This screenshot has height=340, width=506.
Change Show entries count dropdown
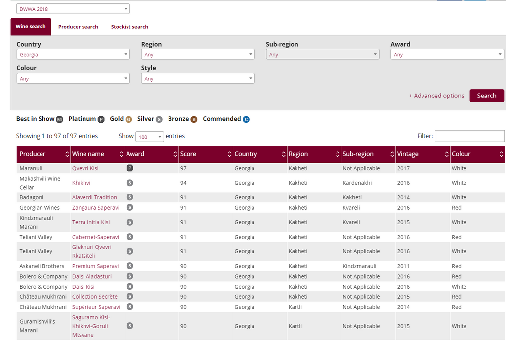point(149,137)
